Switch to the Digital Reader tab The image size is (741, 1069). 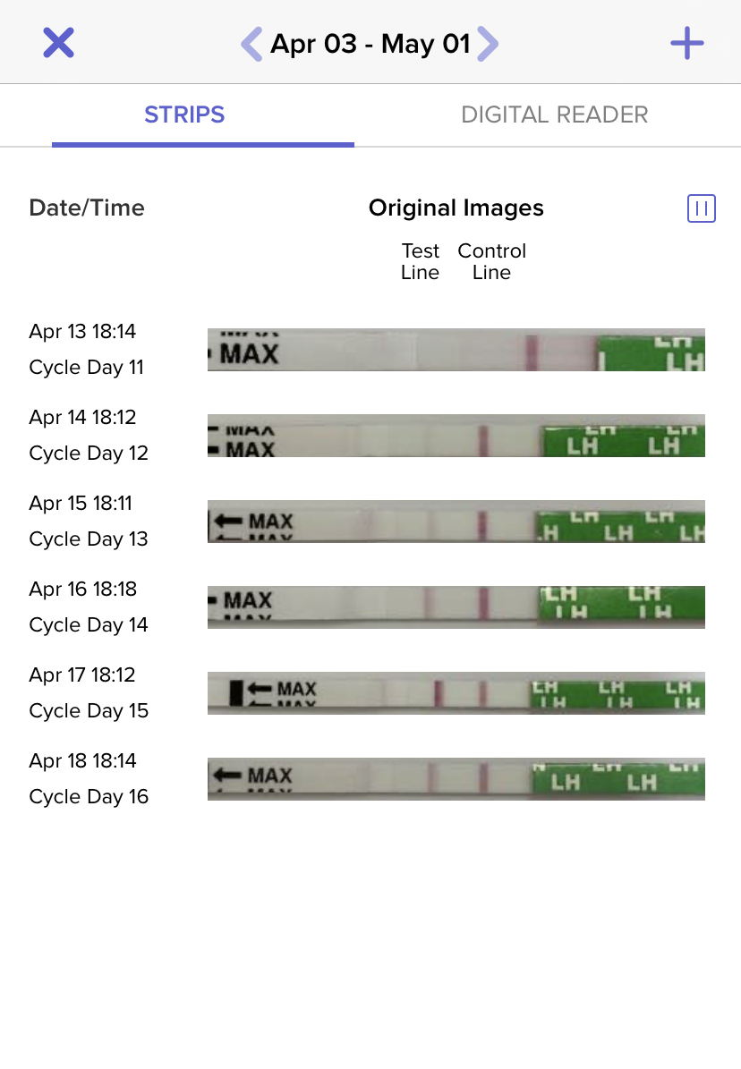tap(554, 115)
